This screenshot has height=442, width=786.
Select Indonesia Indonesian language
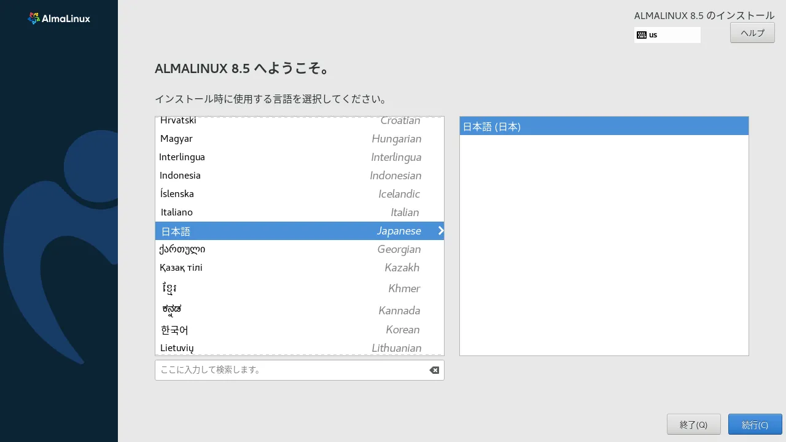[x=300, y=176]
